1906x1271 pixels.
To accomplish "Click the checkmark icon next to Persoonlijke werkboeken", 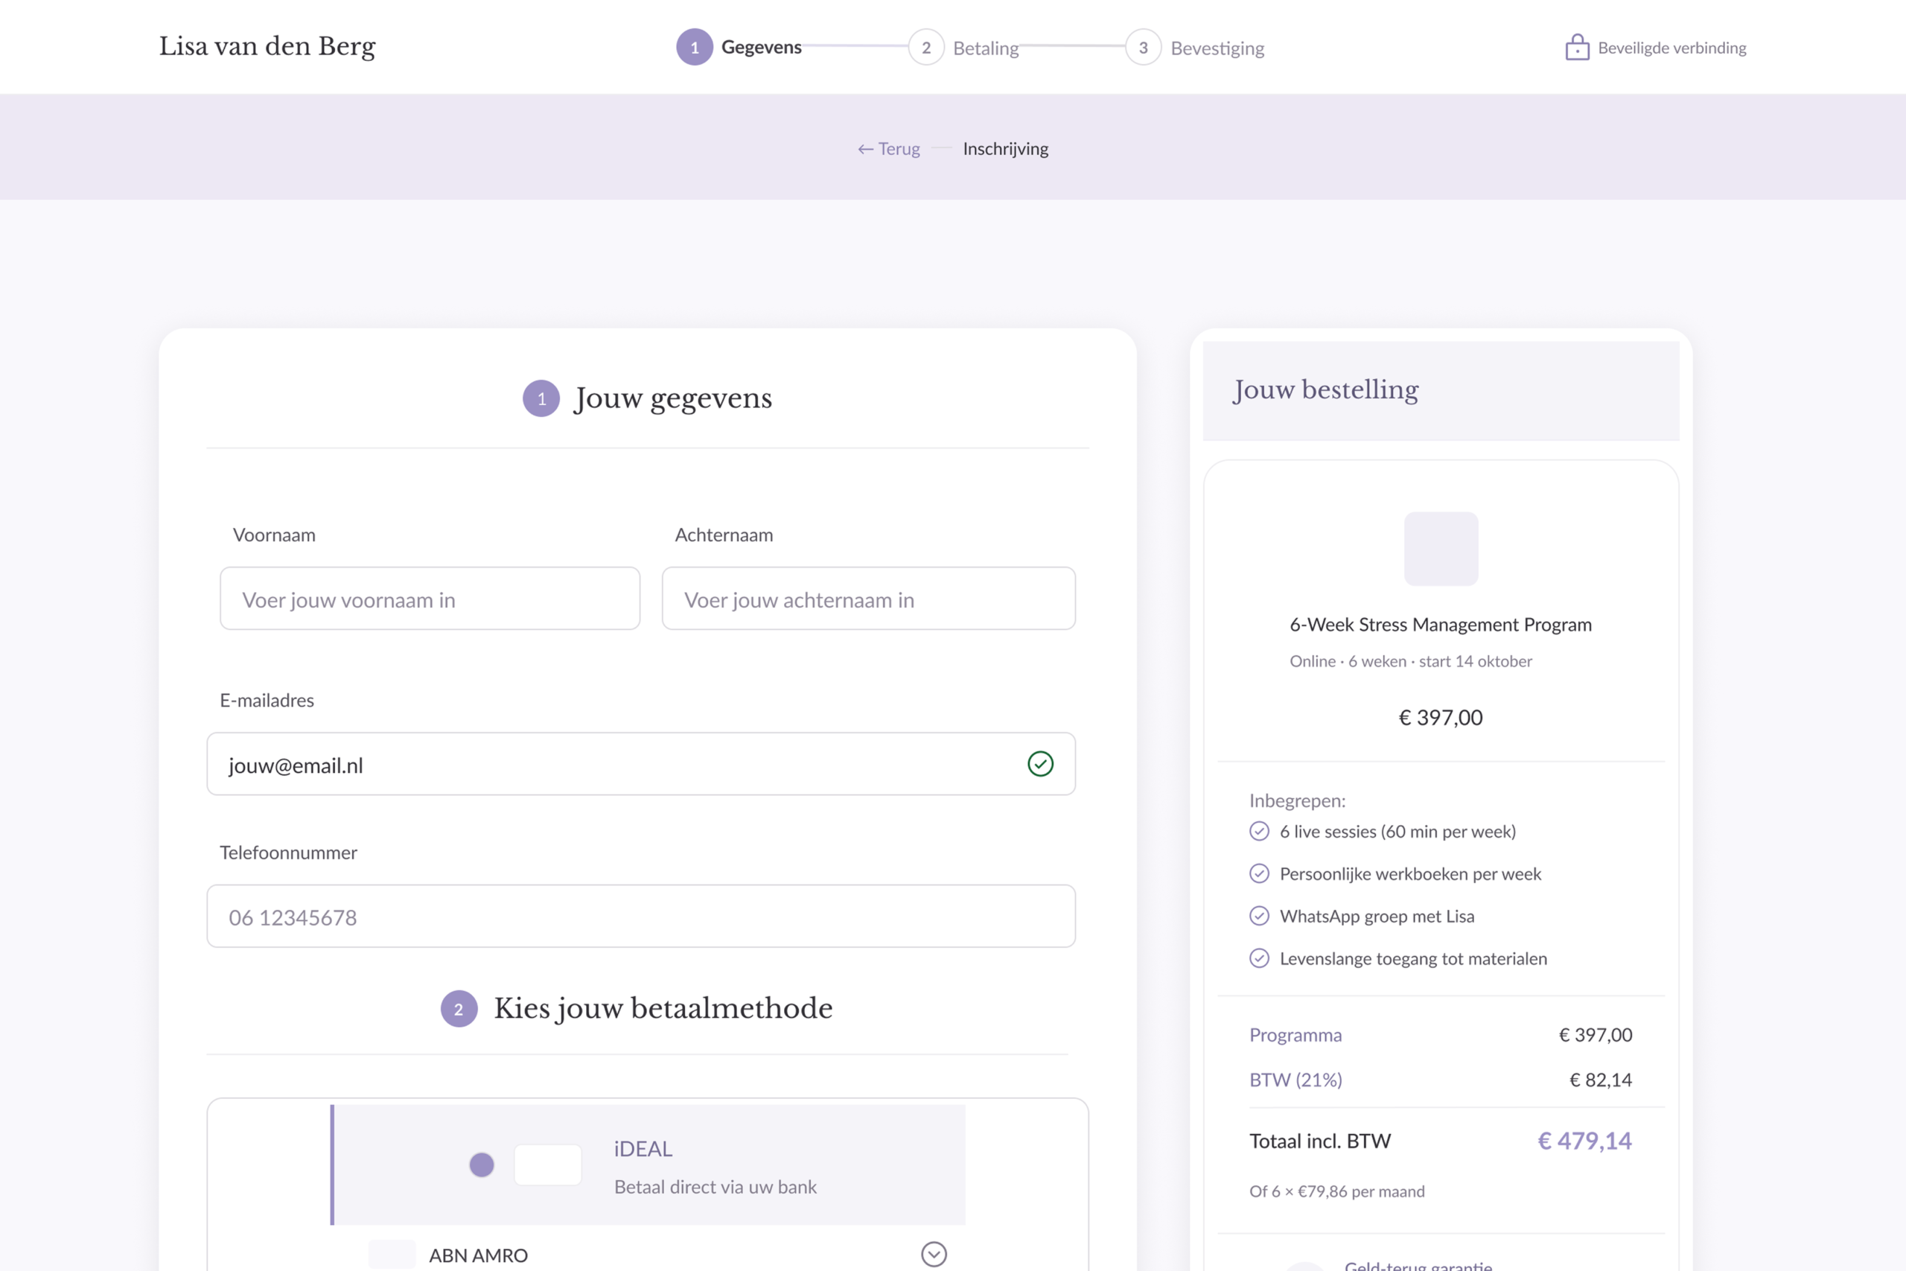I will coord(1258,873).
